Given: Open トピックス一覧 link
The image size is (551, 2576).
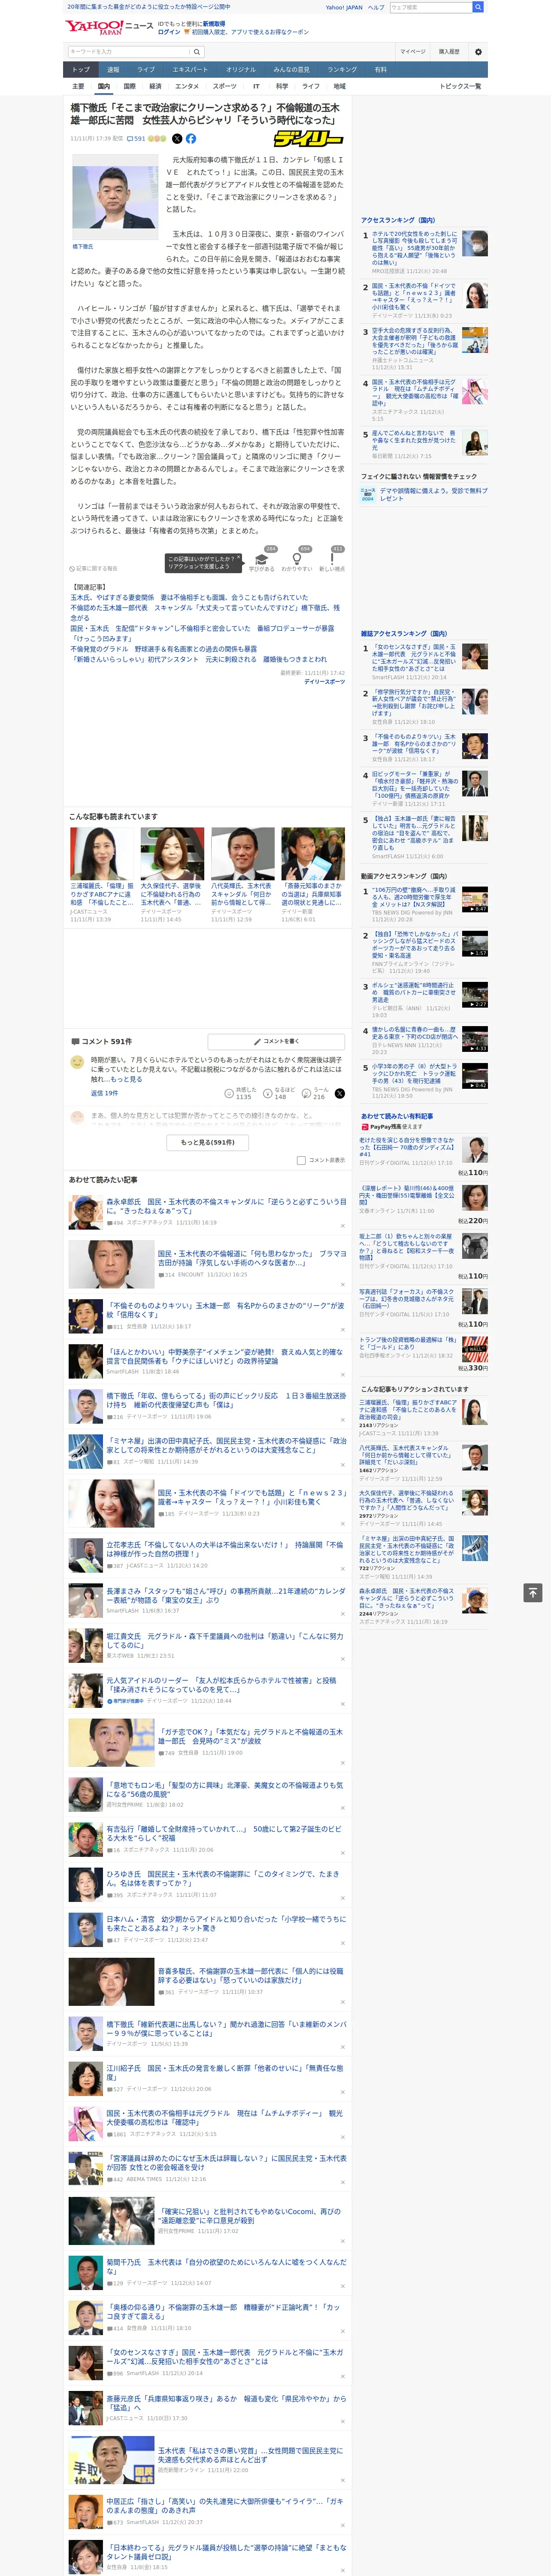Looking at the screenshot, I should point(460,86).
